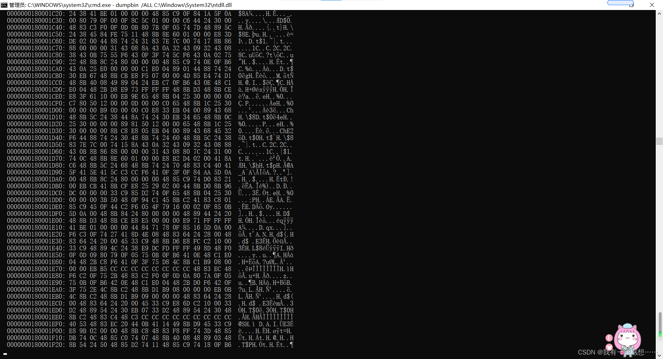Open the cmd.exe system menu icon
The image size is (663, 359).
point(4,5)
